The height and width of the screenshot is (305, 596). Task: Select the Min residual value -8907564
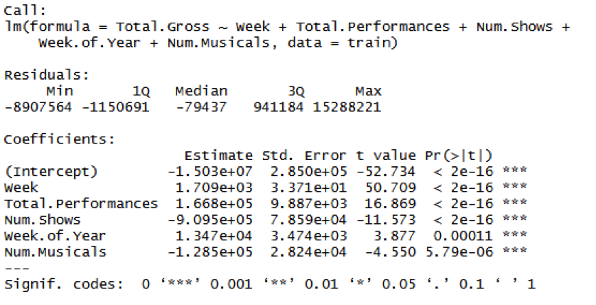tap(38, 107)
